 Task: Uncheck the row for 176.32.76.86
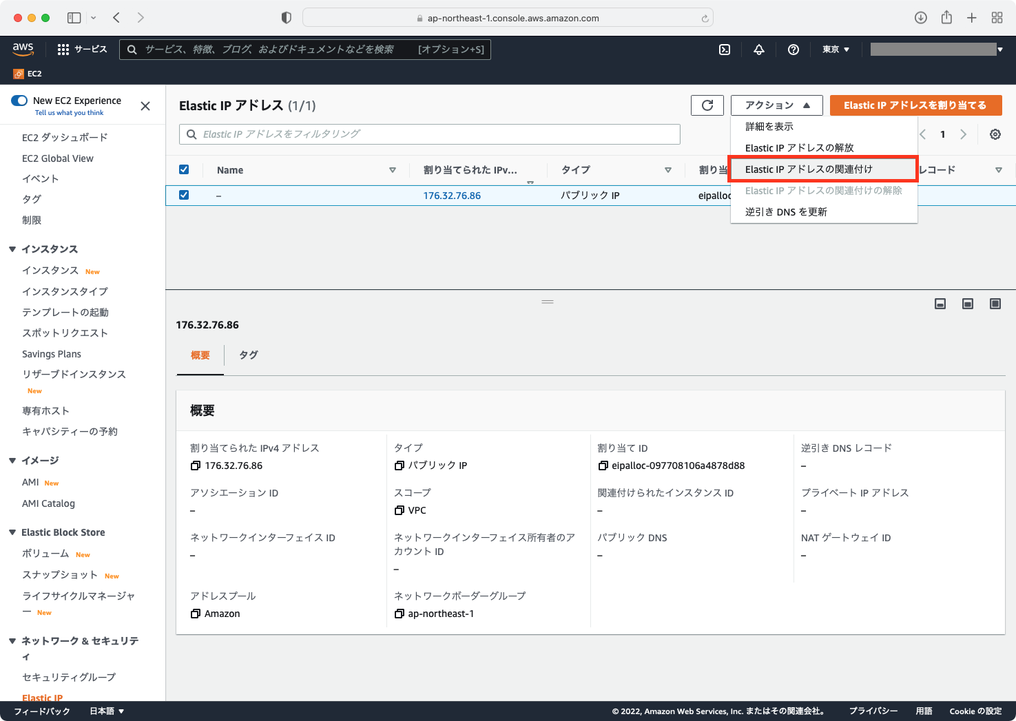[x=184, y=195]
